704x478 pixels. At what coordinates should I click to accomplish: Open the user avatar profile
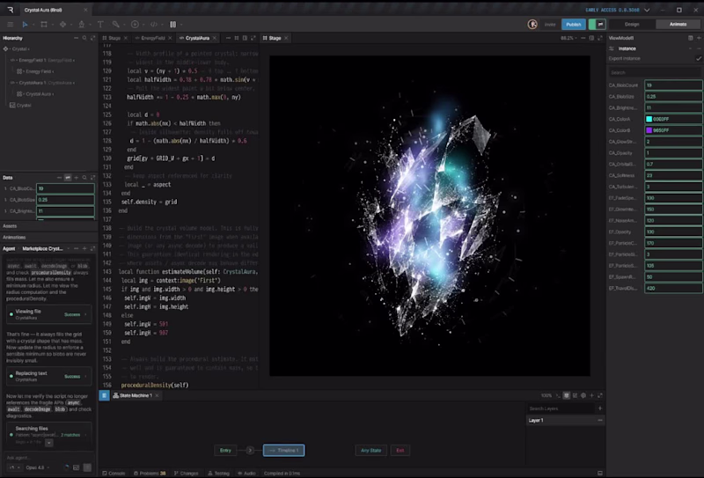pyautogui.click(x=532, y=25)
